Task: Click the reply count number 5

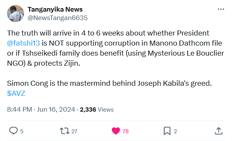Action: [22, 131]
